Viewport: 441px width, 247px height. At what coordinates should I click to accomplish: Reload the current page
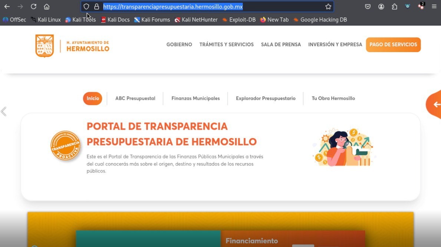pos(33,7)
